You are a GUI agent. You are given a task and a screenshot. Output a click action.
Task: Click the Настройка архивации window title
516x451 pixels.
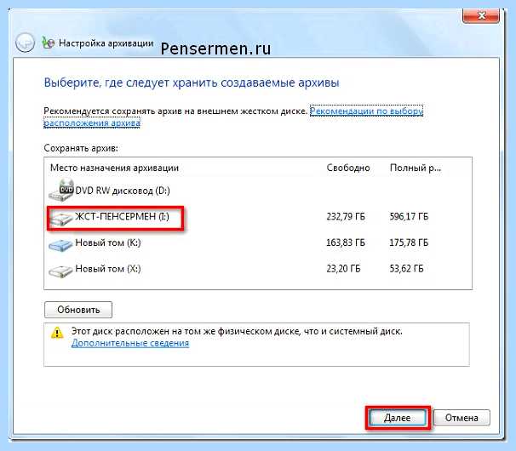pos(106,43)
